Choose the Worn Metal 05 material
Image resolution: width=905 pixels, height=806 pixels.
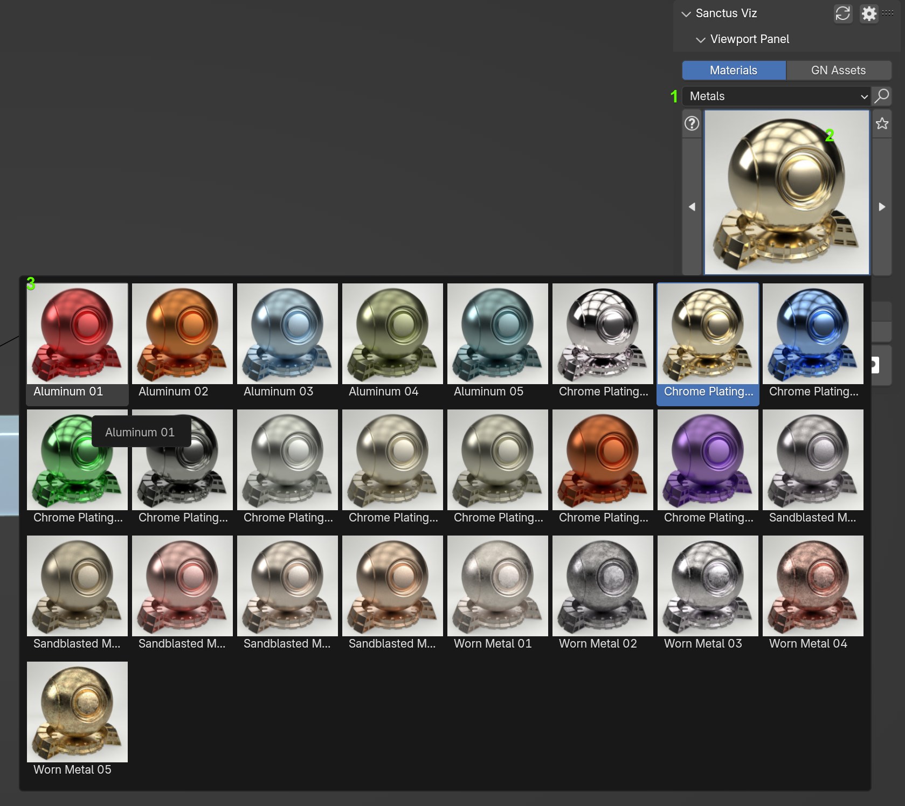point(77,712)
